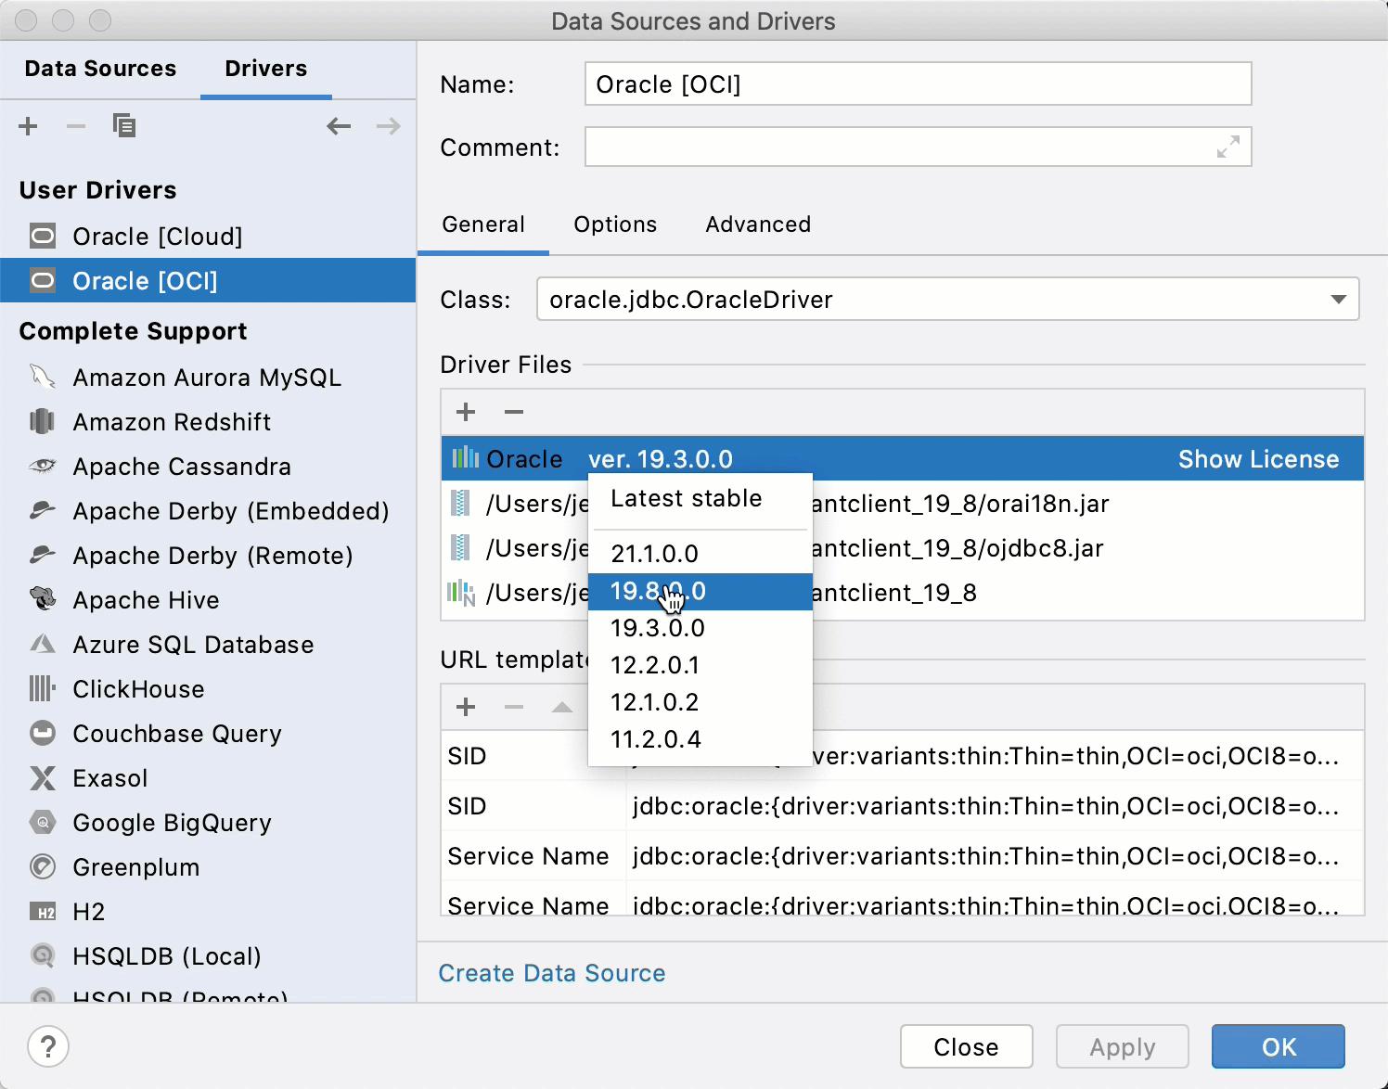Select Latest stable from version menu
Viewport: 1388px width, 1089px height.
point(686,499)
